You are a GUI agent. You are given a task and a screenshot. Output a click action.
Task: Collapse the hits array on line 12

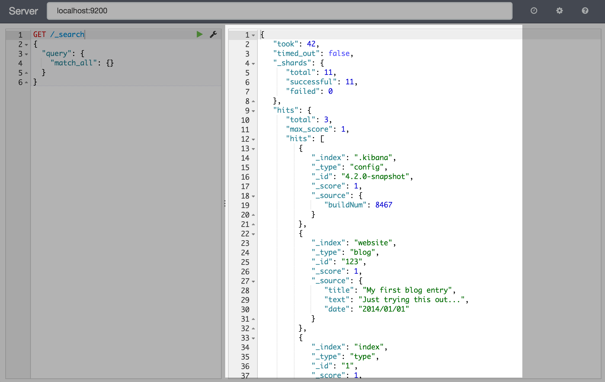(255, 139)
